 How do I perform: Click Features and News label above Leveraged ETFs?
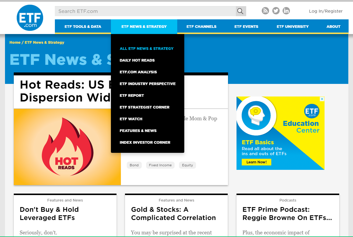coord(65,200)
